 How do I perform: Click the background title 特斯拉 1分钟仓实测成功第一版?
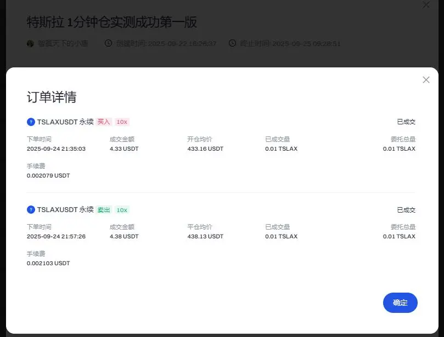click(x=112, y=22)
